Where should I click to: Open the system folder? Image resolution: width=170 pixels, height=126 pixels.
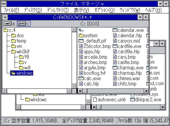pyautogui.click(x=88, y=35)
